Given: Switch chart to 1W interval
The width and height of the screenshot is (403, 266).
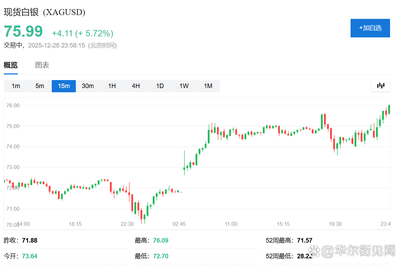Looking at the screenshot, I should coord(184,86).
